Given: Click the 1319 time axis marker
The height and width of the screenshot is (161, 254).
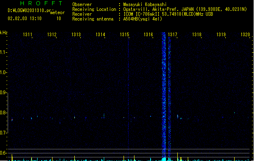Looking at the screenshot, I should [221, 35].
